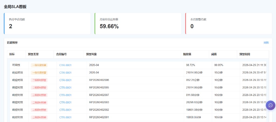Click the 近期预警 section heading
276x122 pixels.
[12, 43]
